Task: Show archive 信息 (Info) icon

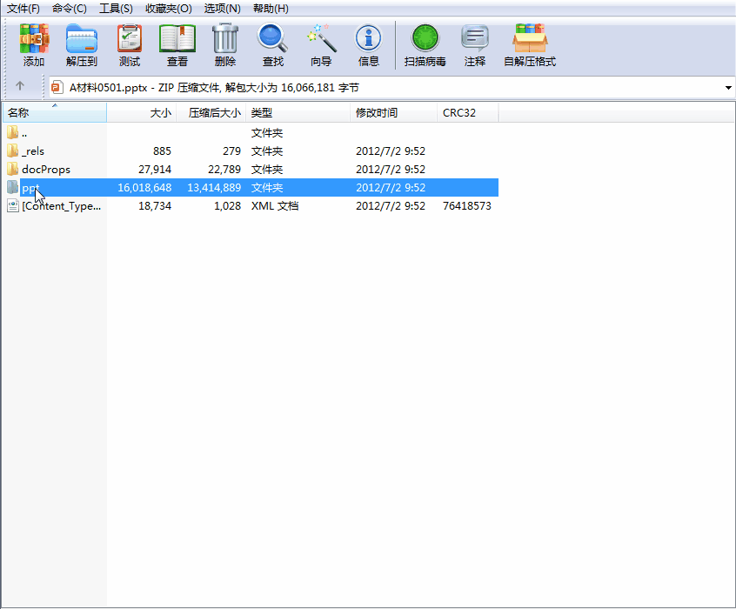Action: [x=369, y=38]
